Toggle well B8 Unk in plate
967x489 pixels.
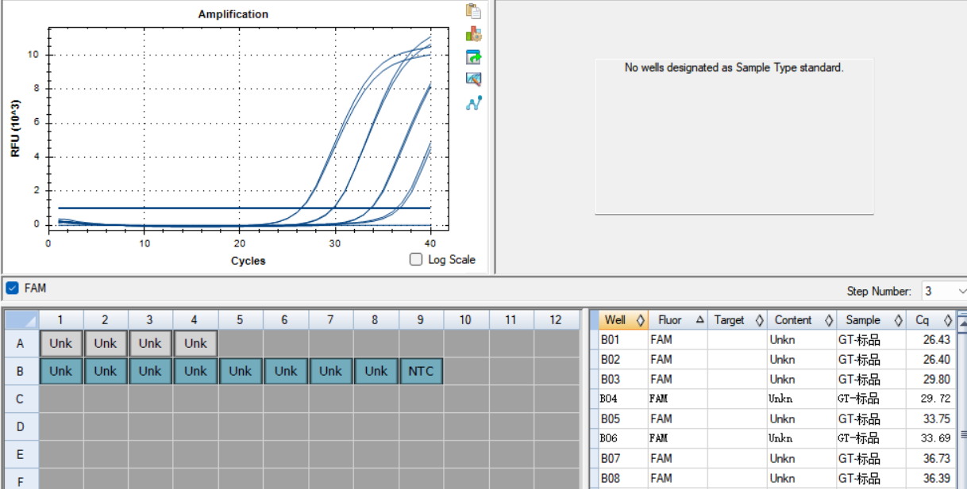pos(376,371)
